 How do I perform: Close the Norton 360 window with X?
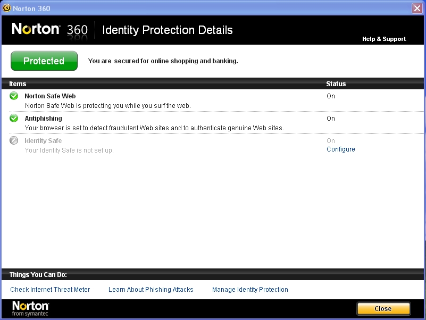pos(417,8)
